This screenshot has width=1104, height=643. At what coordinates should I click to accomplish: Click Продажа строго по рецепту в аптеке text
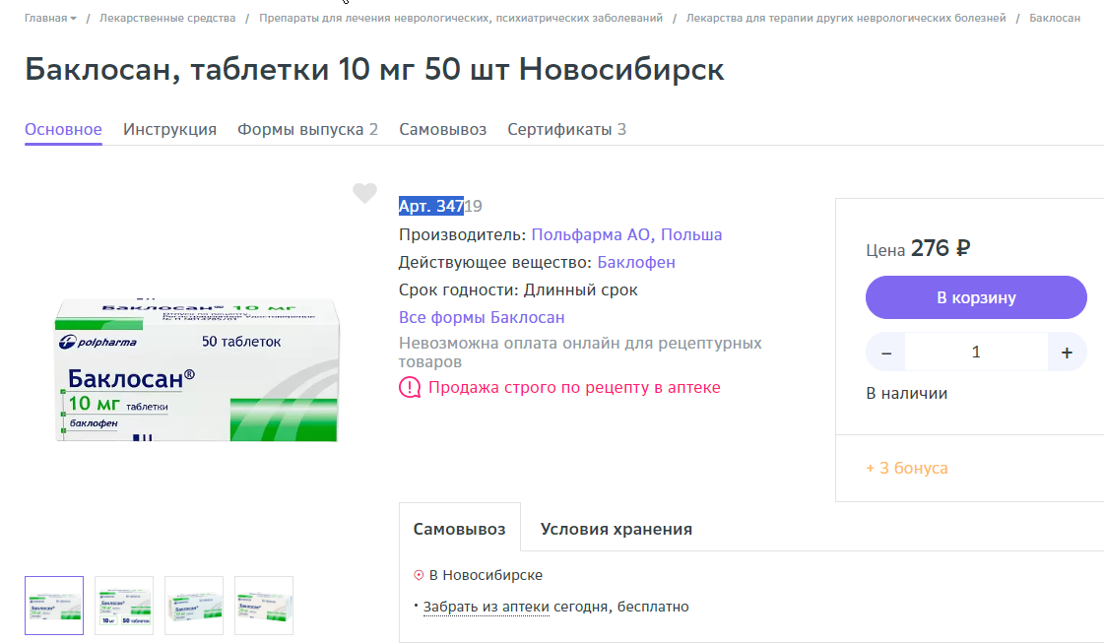(x=574, y=387)
